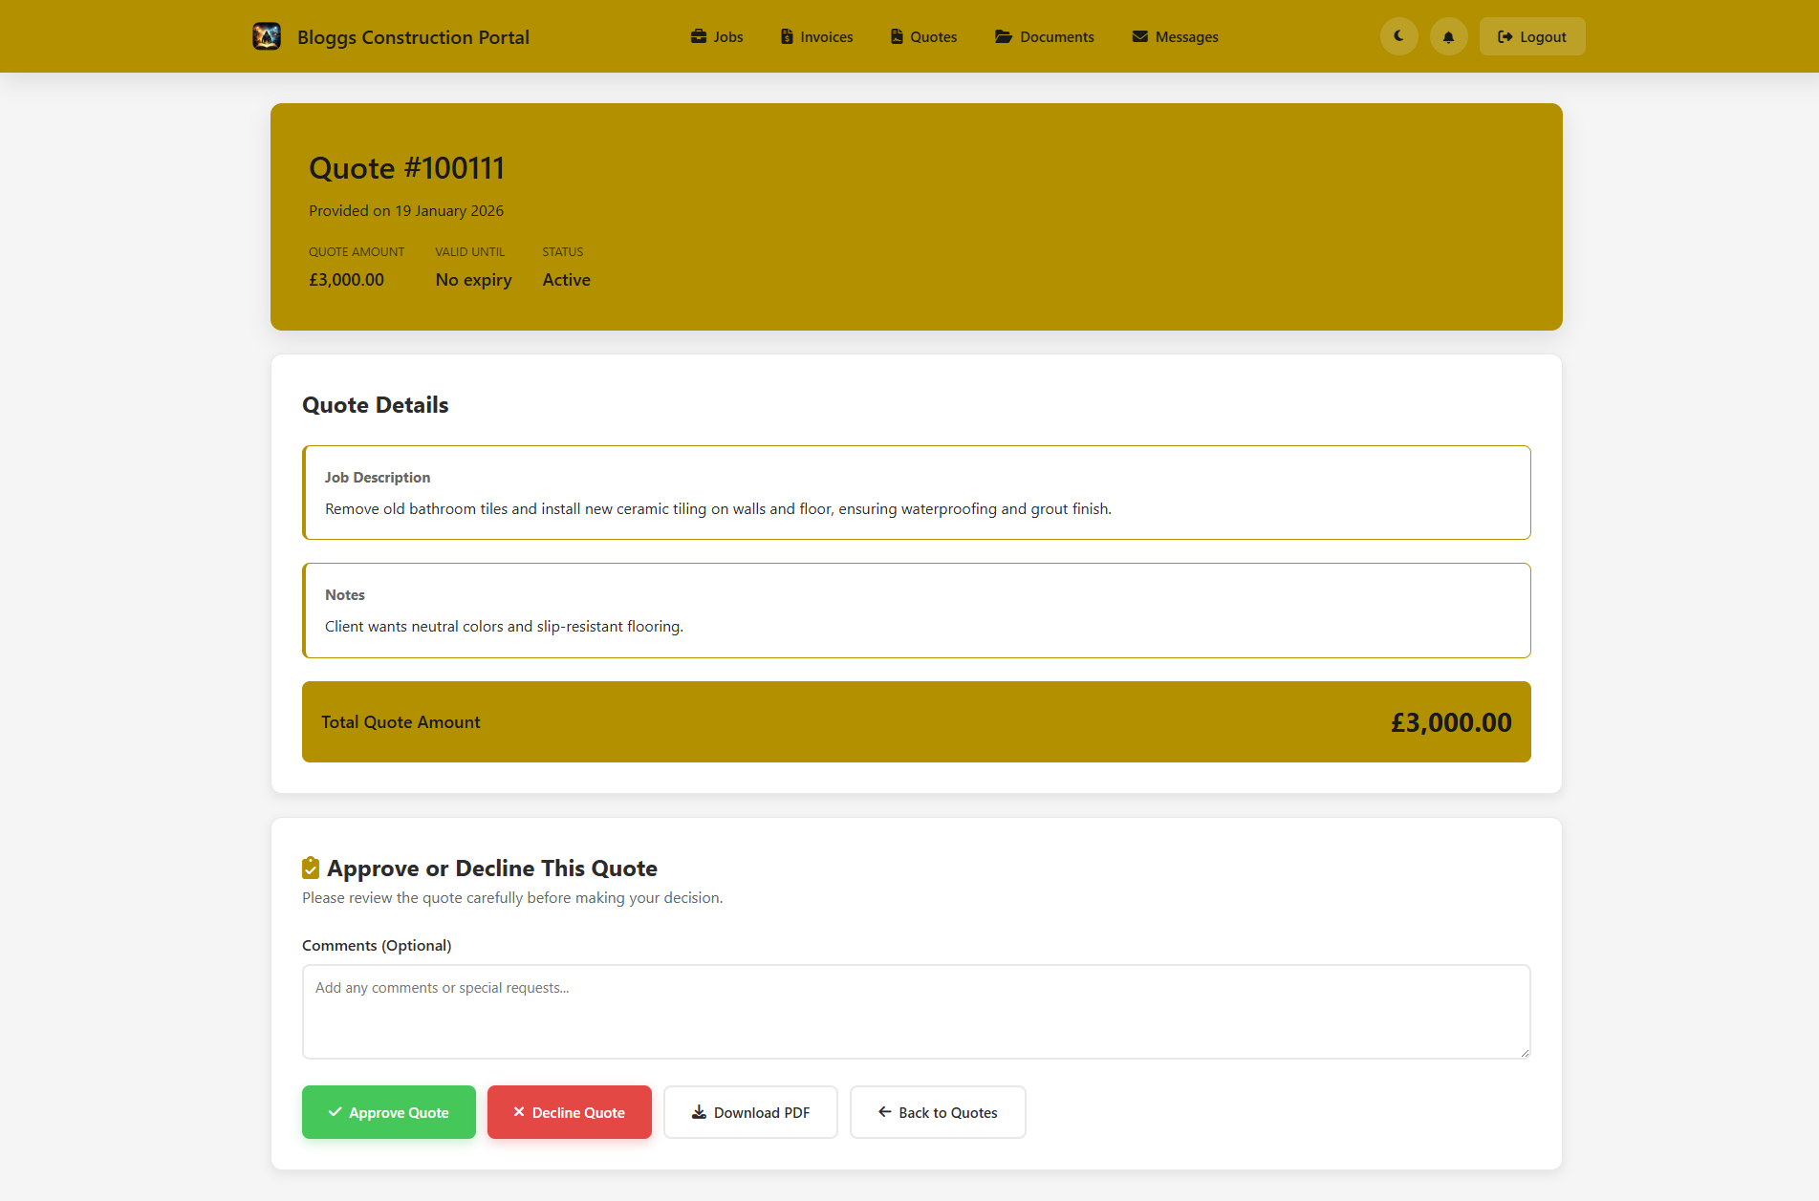The height and width of the screenshot is (1201, 1819).
Task: Click inside the comments text area
Action: [x=915, y=1011]
